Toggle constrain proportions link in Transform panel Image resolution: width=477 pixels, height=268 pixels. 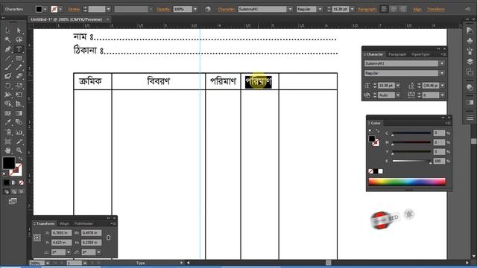point(109,237)
